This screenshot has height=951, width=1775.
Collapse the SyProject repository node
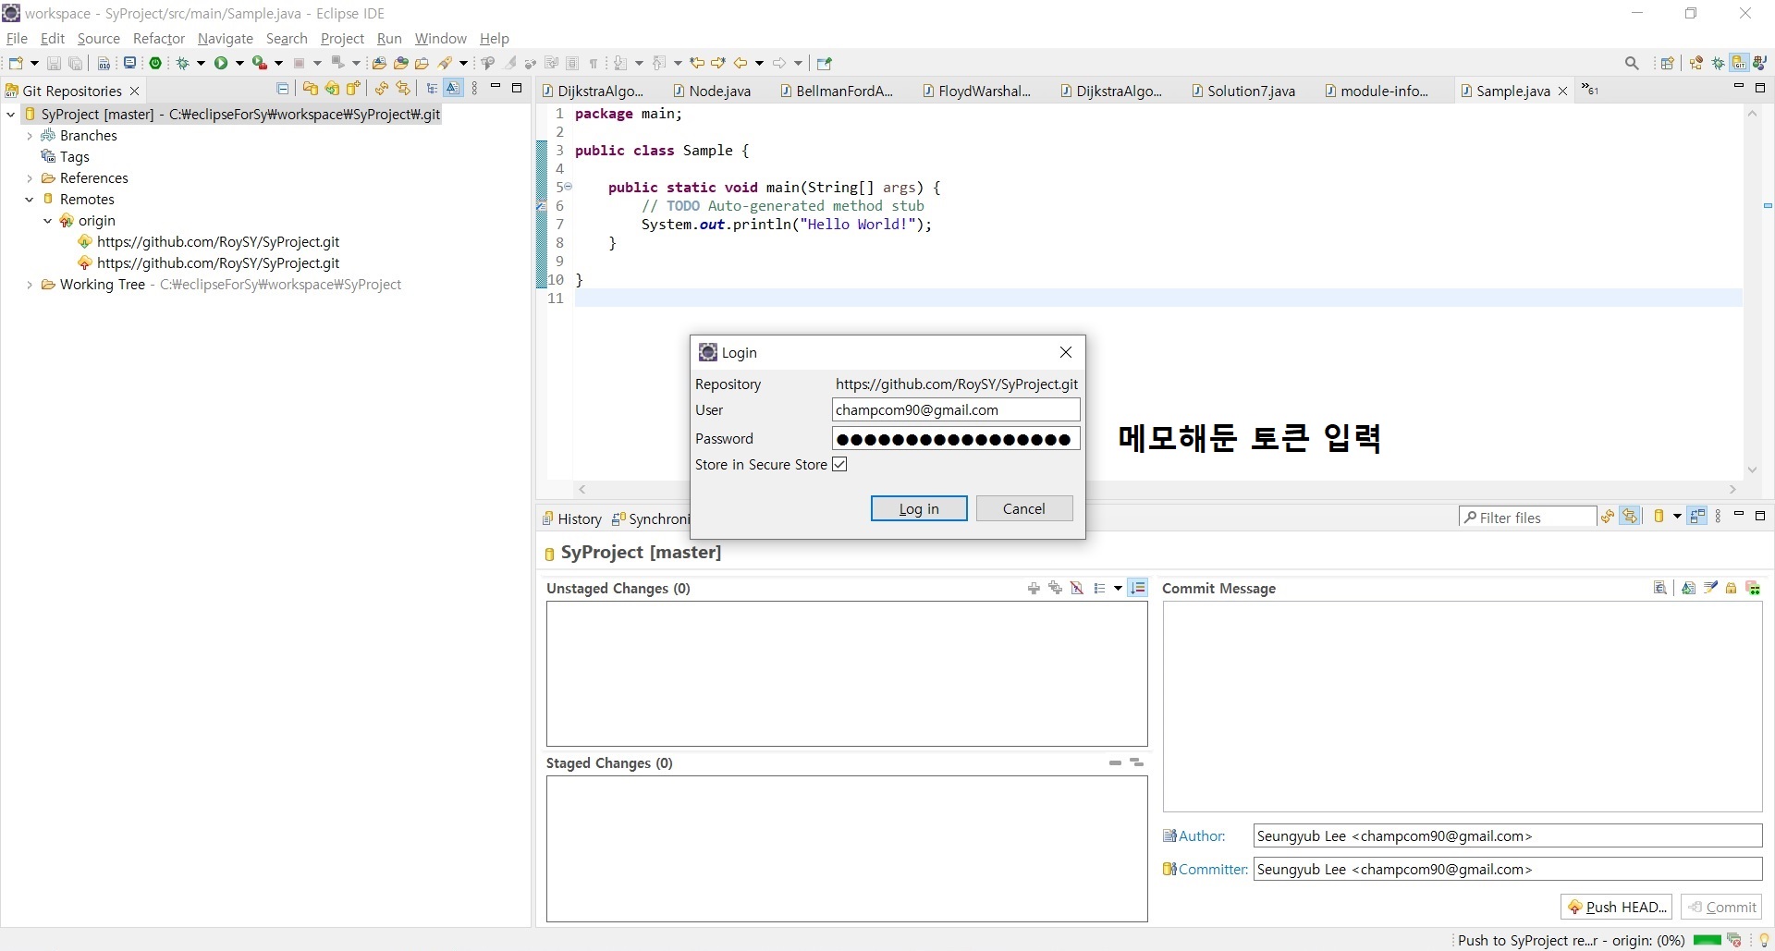(11, 115)
